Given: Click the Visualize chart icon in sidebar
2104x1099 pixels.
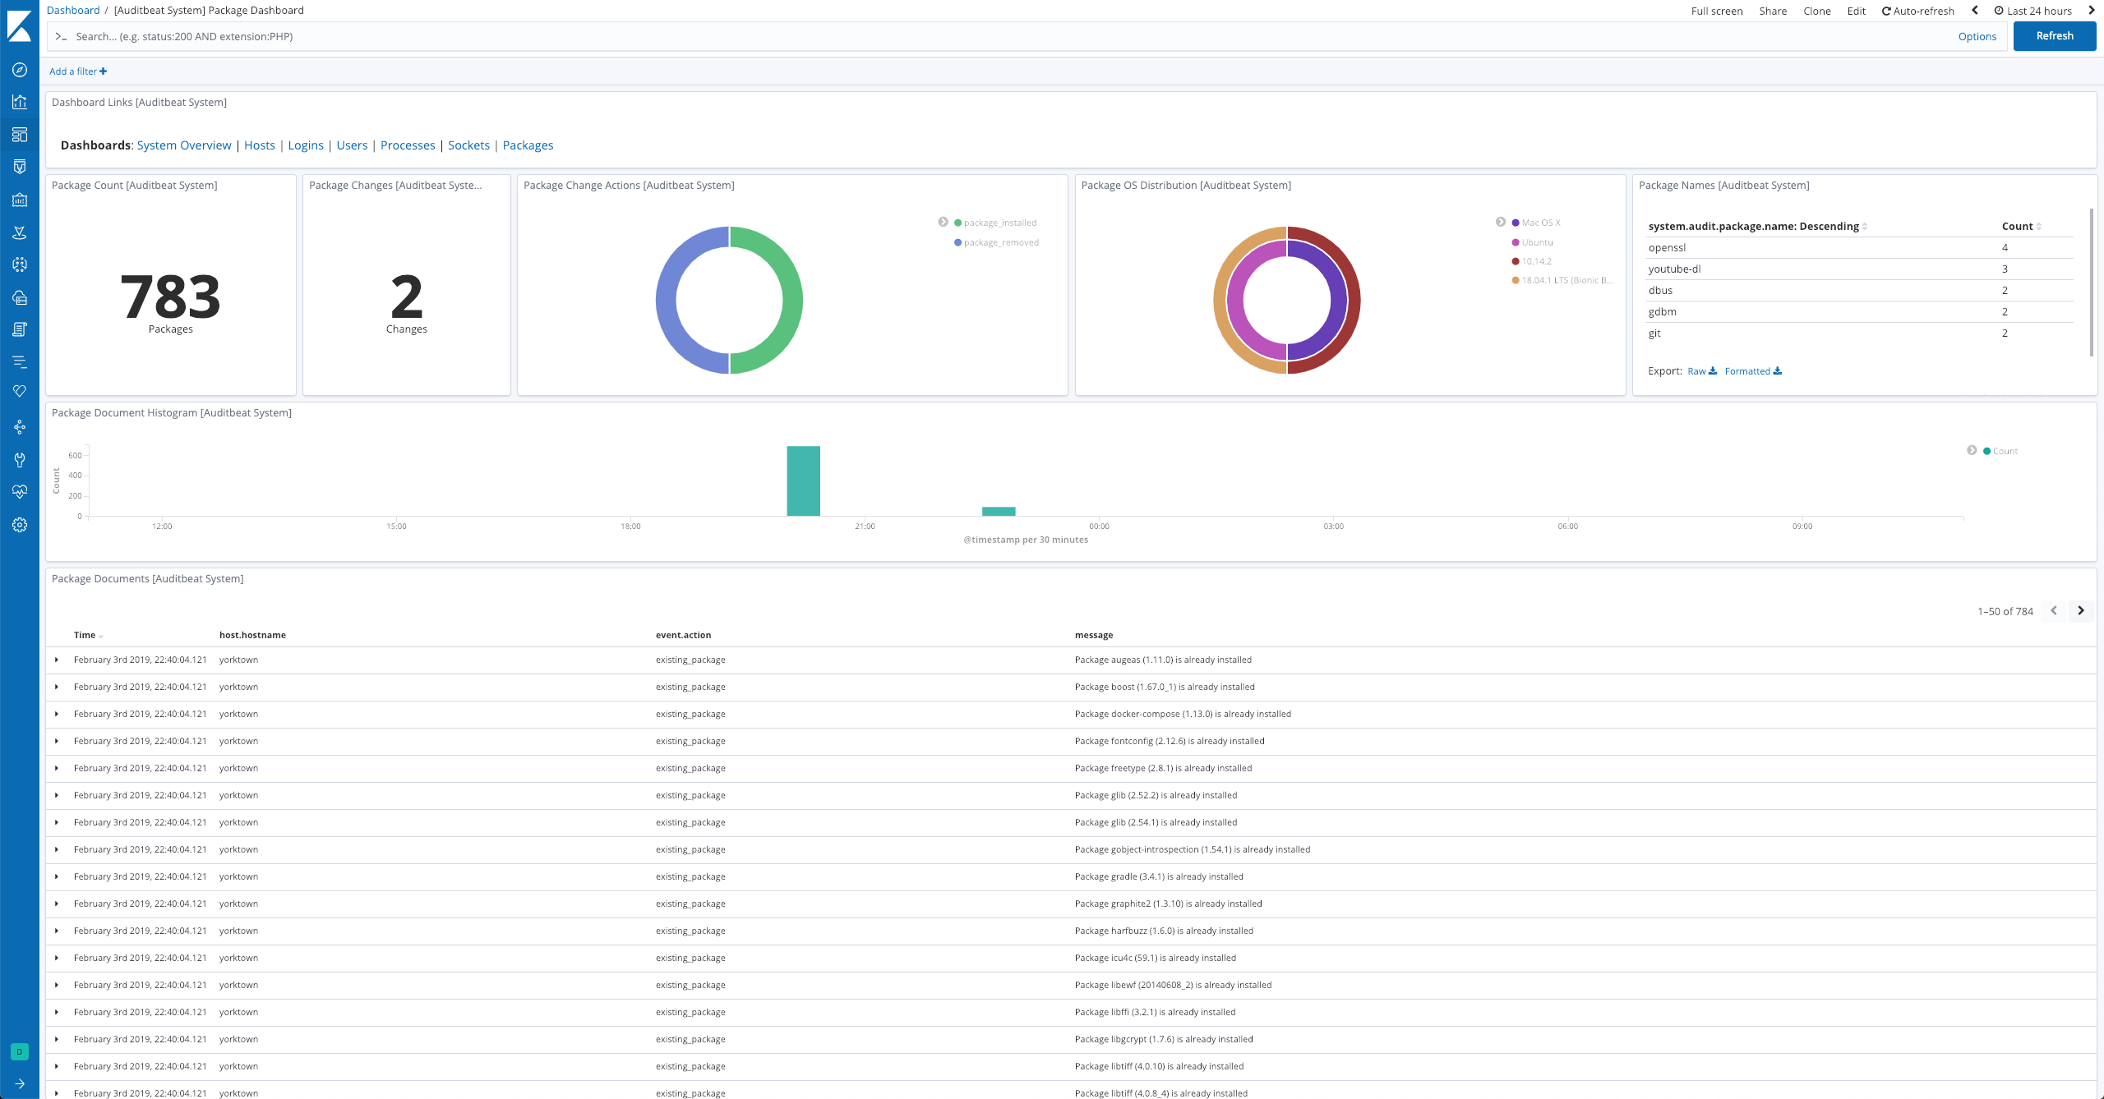Looking at the screenshot, I should (18, 102).
